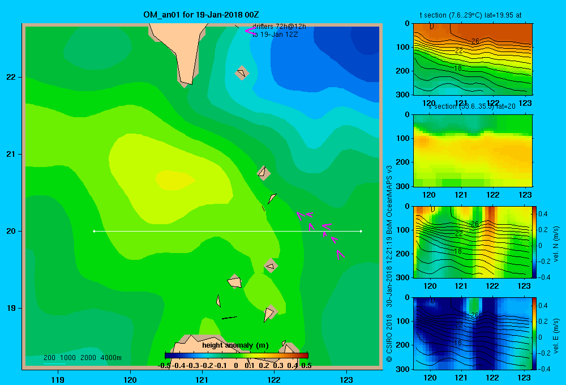Click the height anomaly color bar

click(237, 356)
